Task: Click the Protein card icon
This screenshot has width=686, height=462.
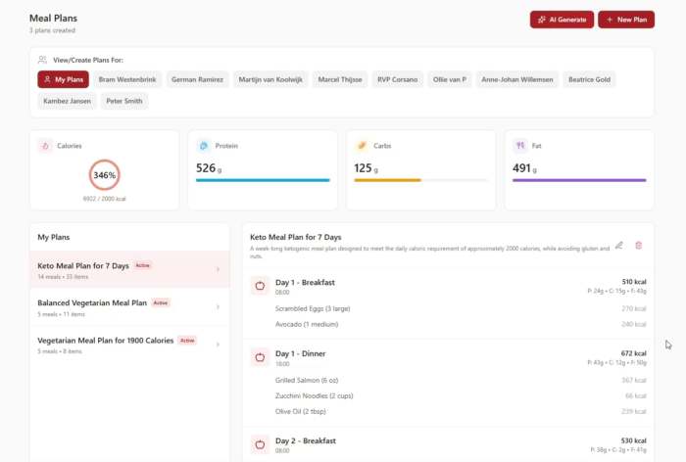Action: coord(203,145)
